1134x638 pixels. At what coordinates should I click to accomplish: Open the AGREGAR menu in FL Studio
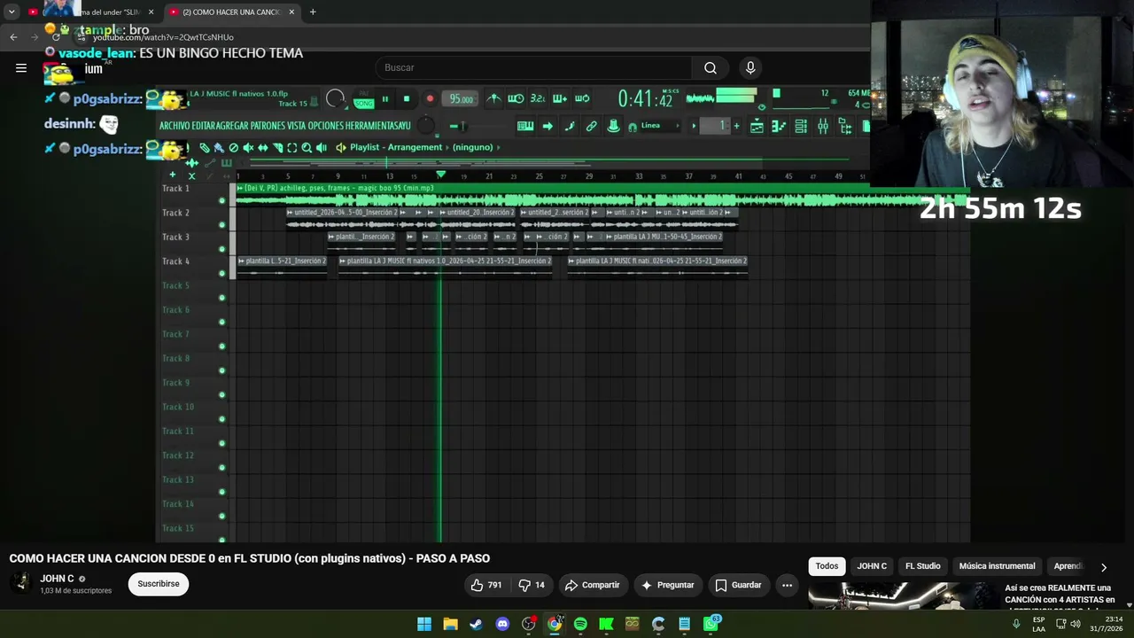(231, 126)
